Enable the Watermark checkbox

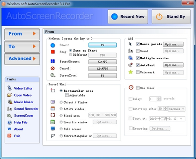tap(138, 72)
